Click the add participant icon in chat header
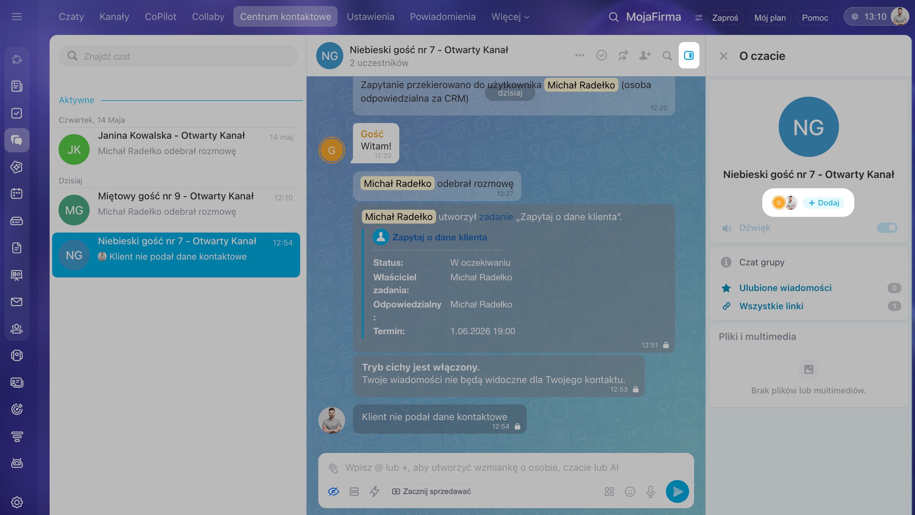Viewport: 915px width, 515px height. [645, 56]
